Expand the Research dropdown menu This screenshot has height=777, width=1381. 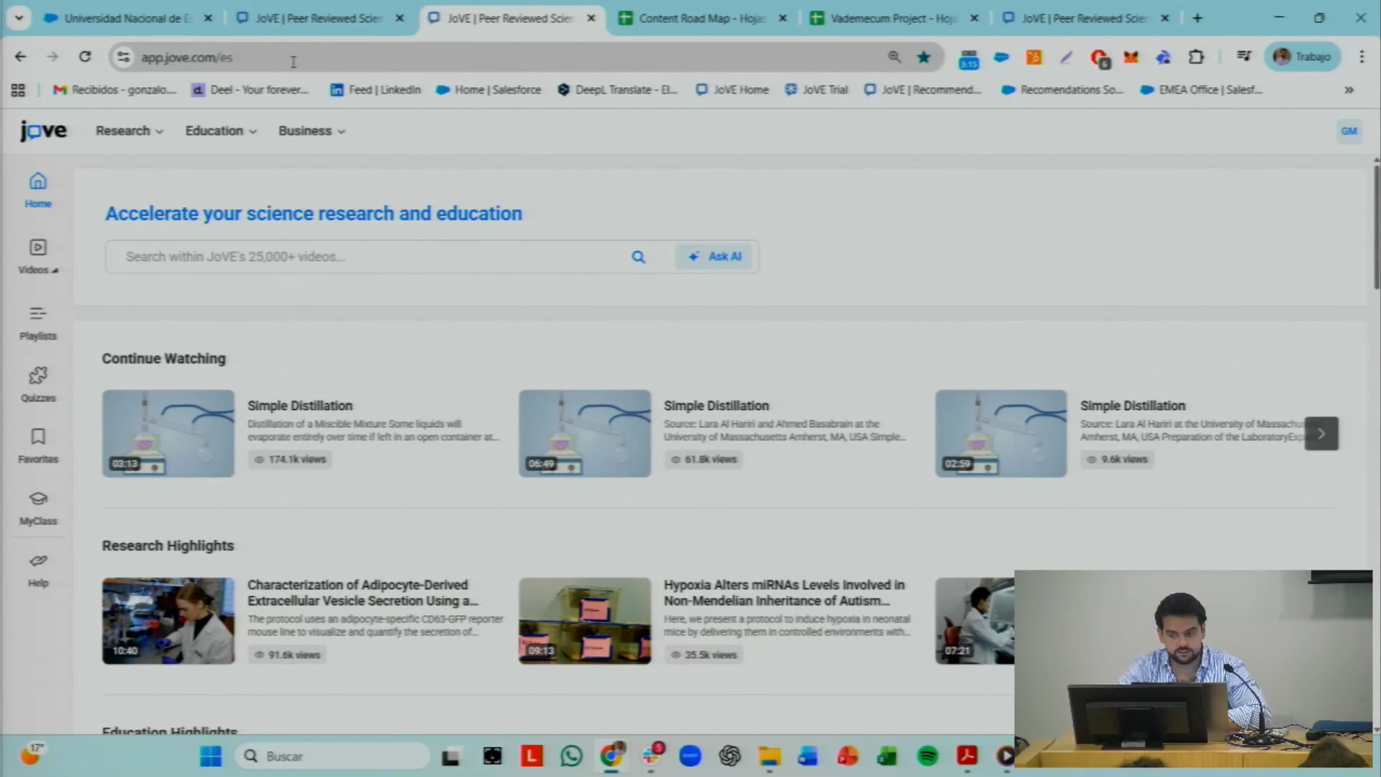(x=129, y=131)
